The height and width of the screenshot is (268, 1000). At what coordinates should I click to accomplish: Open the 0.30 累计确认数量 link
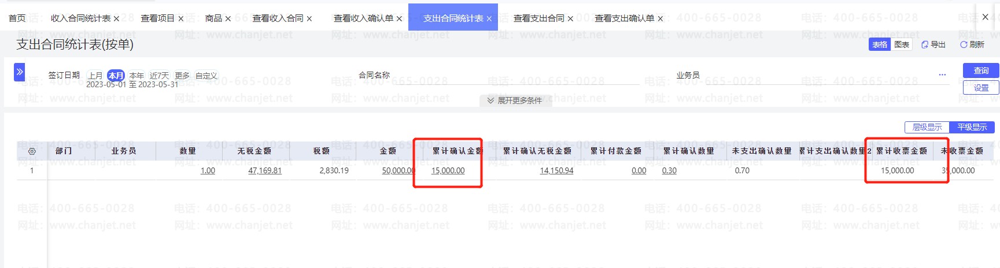(x=669, y=170)
